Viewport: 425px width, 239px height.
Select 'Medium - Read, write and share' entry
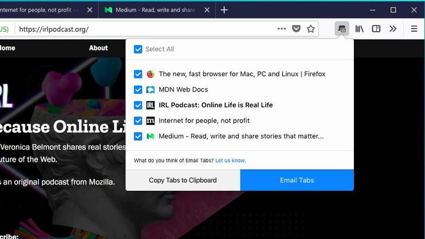click(x=241, y=136)
